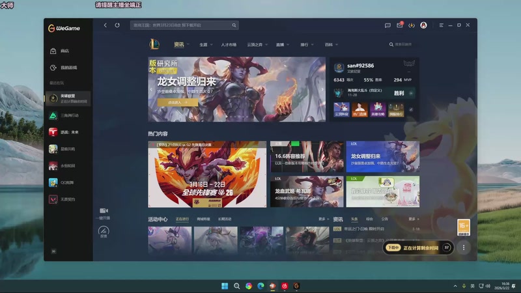Select QQ炫舞 game in the sidebar
521x293 pixels.
(x=68, y=182)
